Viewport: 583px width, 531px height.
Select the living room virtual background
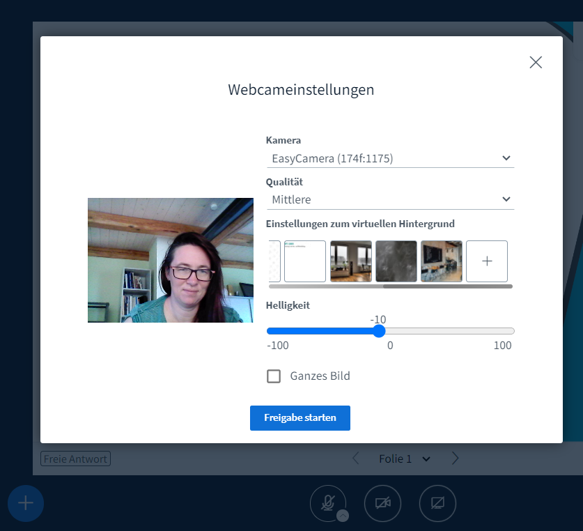point(350,261)
